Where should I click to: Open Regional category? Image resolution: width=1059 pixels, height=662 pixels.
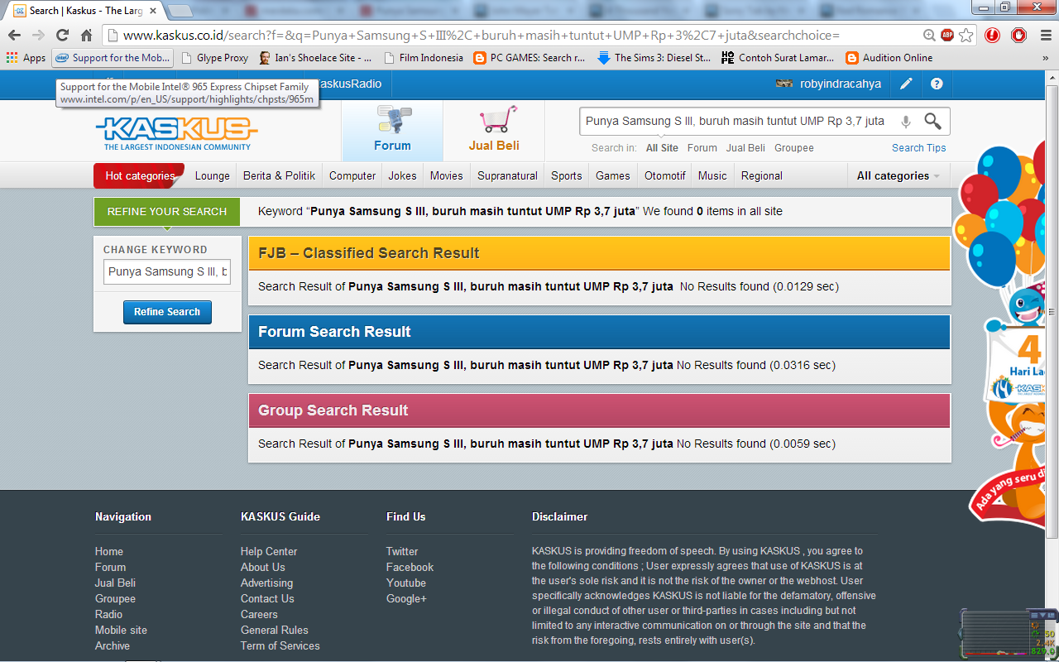[762, 175]
